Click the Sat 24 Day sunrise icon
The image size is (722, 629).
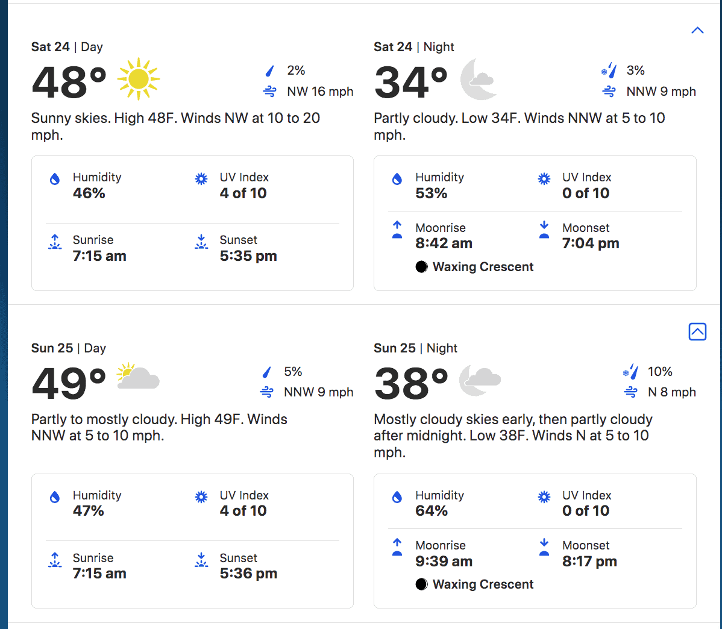55,242
